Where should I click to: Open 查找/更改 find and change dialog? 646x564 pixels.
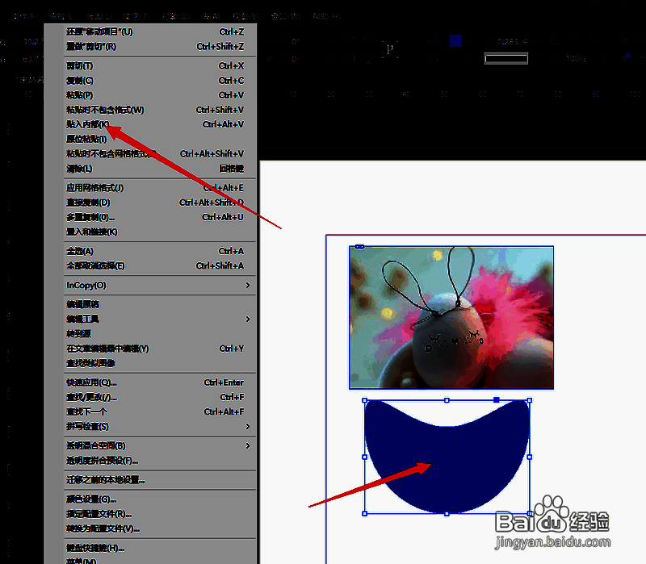(x=91, y=397)
